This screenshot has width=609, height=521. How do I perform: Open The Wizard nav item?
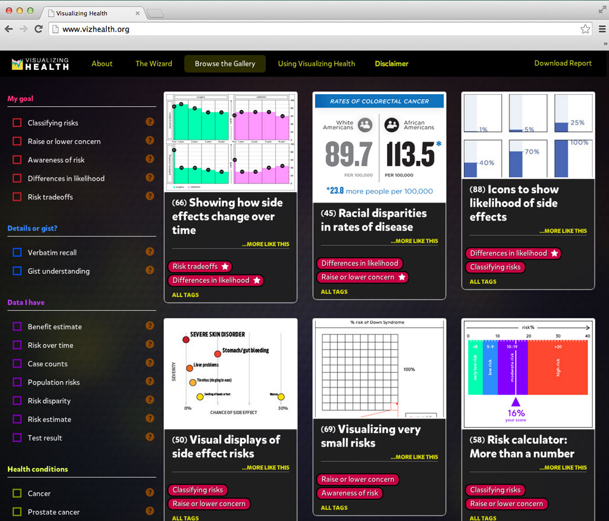153,63
